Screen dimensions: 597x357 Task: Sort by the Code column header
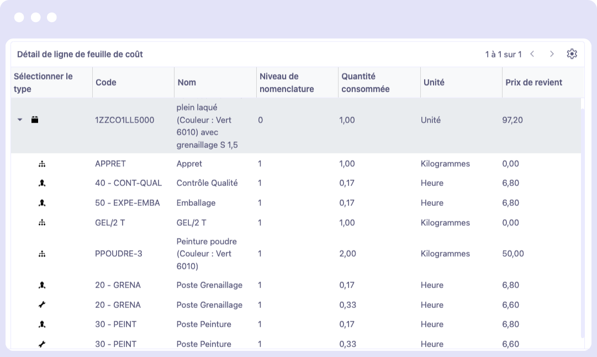click(x=106, y=83)
